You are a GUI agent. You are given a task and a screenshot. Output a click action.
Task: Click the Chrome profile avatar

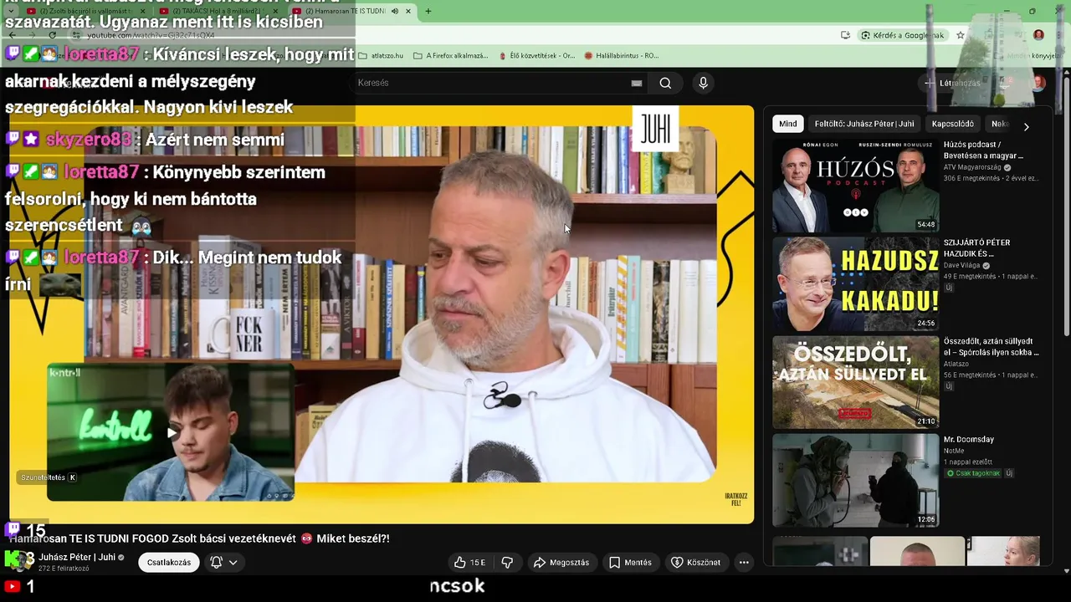point(1038,35)
